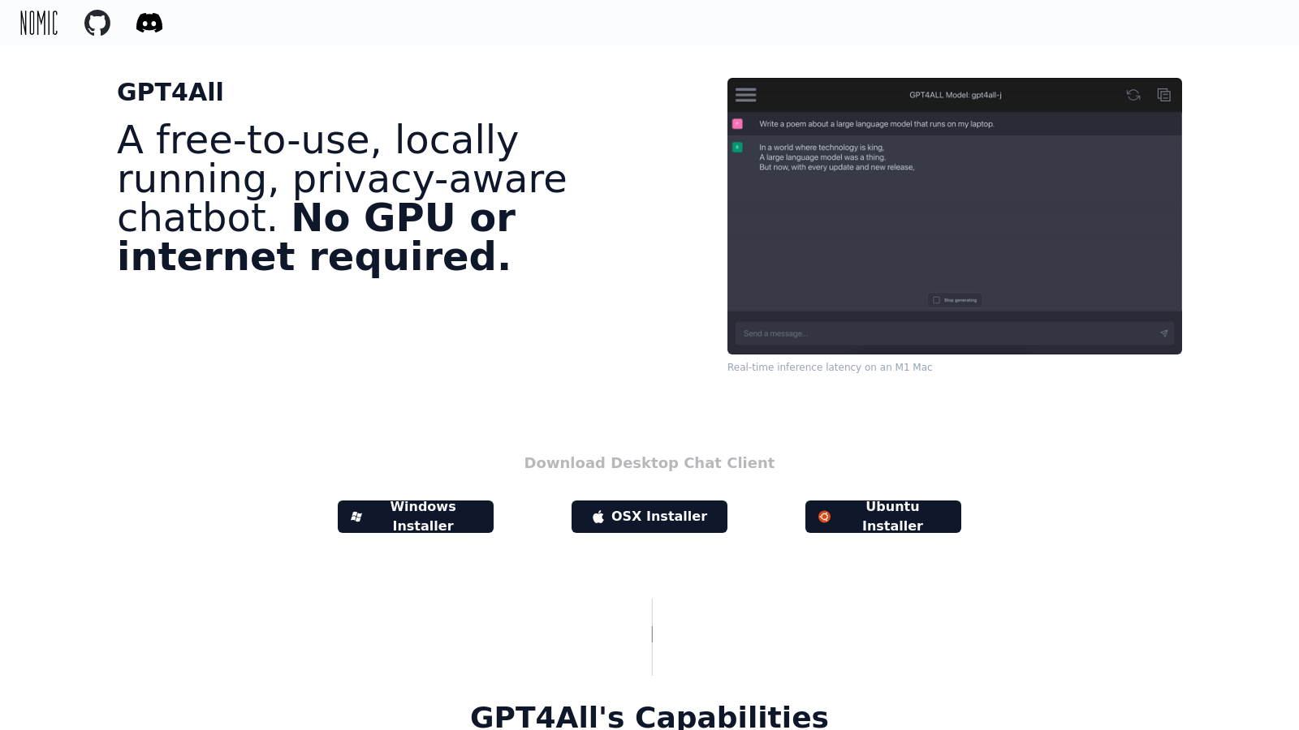Click the pink user avatar icon
1299x730 pixels.
pos(737,124)
